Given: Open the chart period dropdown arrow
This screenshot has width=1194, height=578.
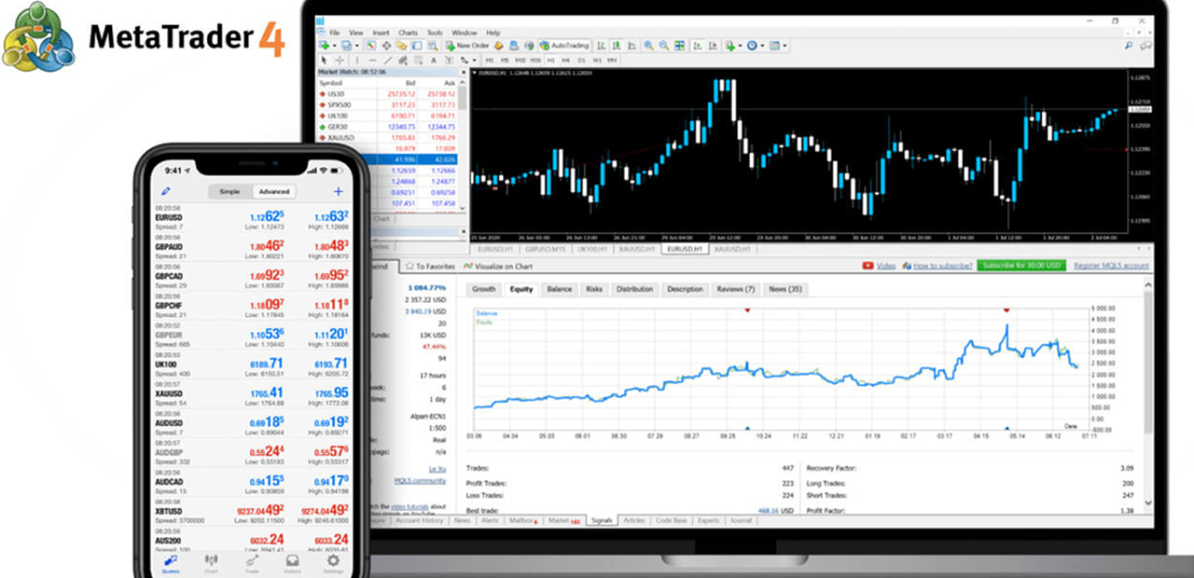Looking at the screenshot, I should point(762,46).
